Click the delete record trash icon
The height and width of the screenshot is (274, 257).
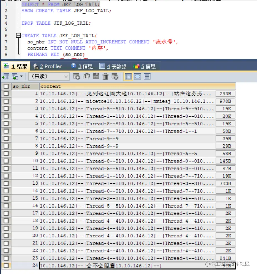point(106,77)
